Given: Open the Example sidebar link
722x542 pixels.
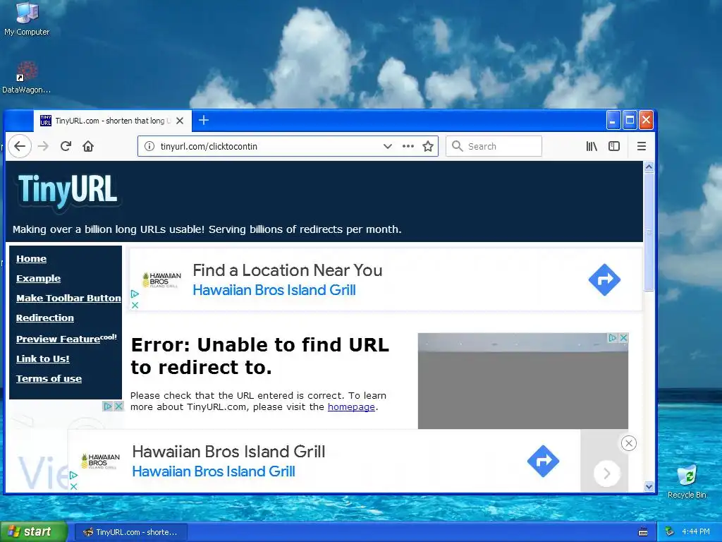Looking at the screenshot, I should point(38,278).
